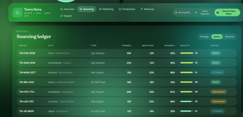Click the Dry RDF Feed type for Indore

pyautogui.click(x=98, y=82)
